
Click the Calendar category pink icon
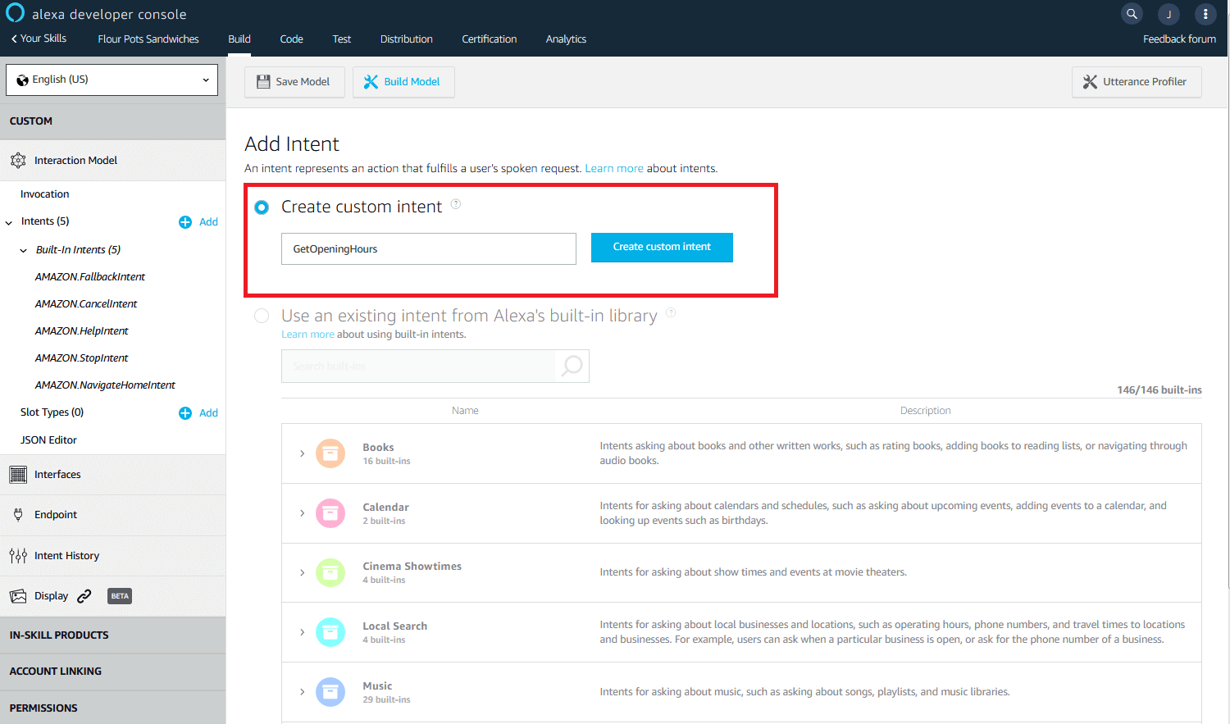point(330,513)
